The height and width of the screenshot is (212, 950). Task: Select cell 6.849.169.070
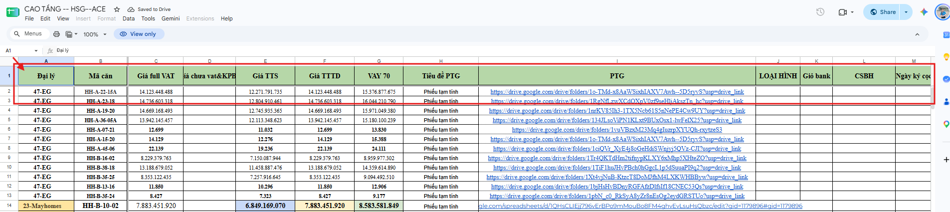tap(265, 206)
